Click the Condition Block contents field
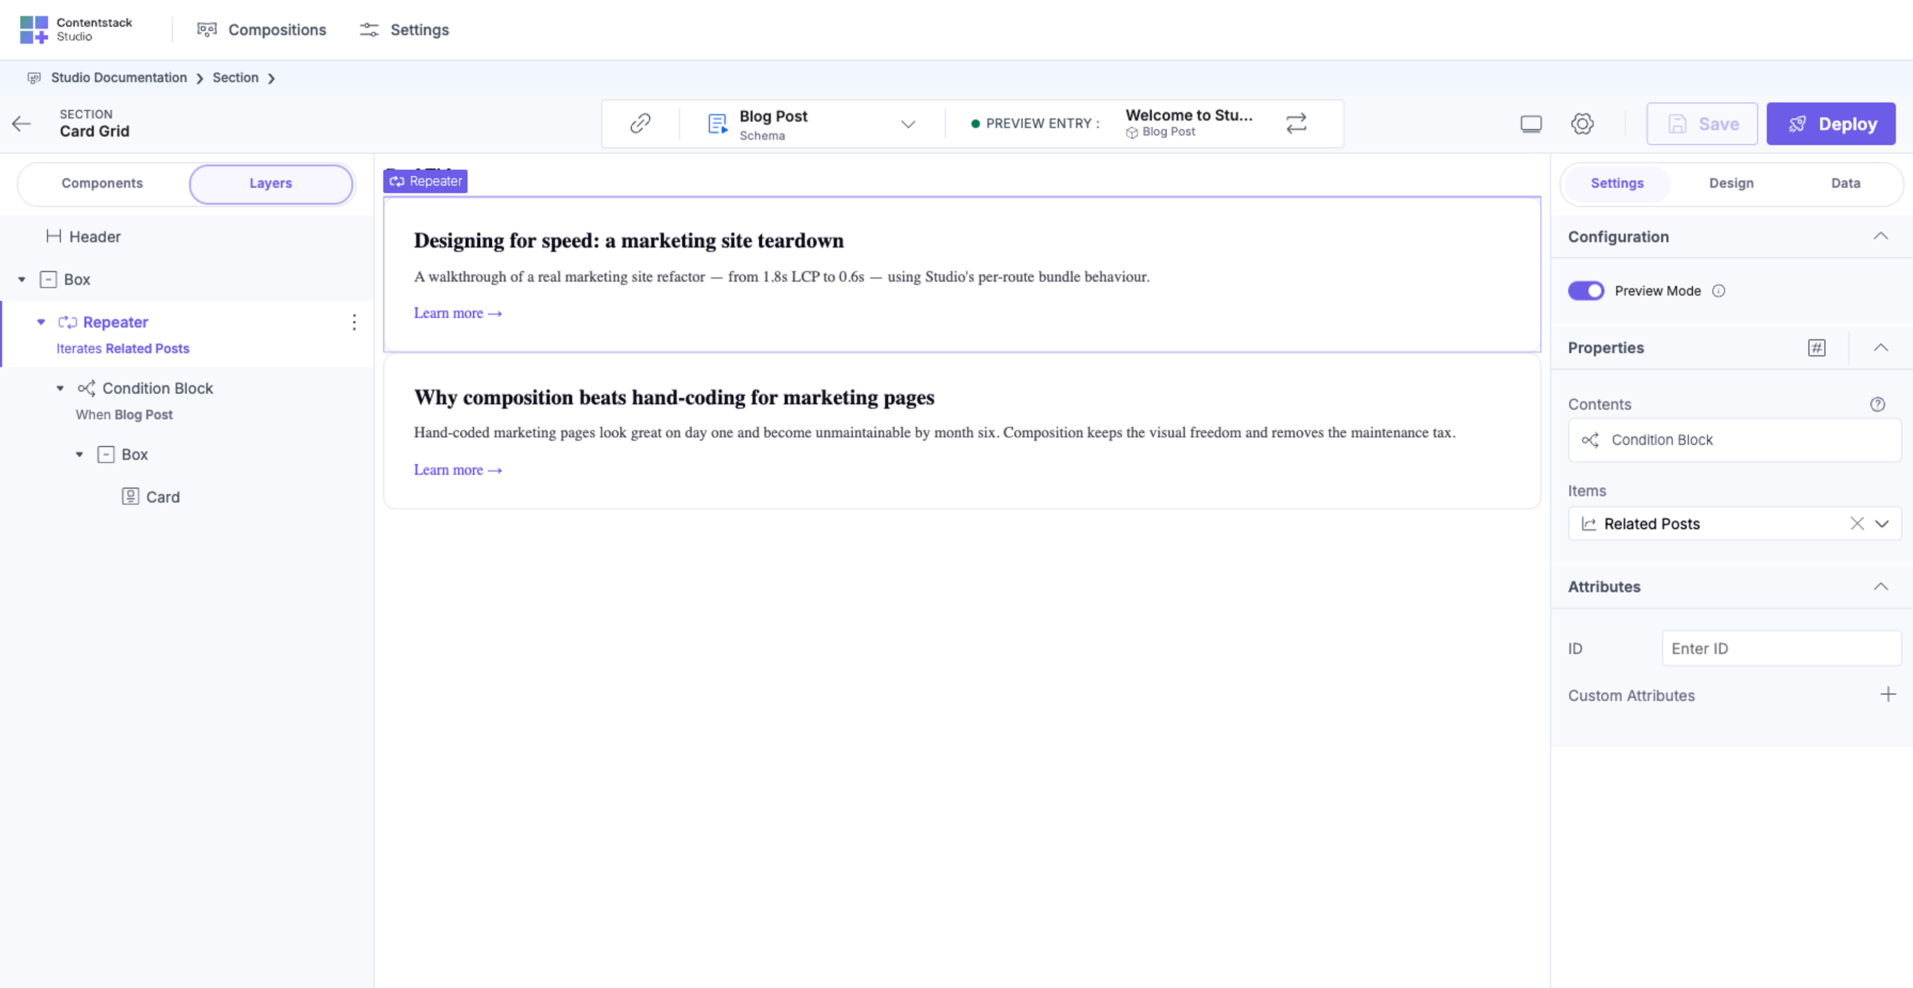The width and height of the screenshot is (1913, 988). point(1734,440)
